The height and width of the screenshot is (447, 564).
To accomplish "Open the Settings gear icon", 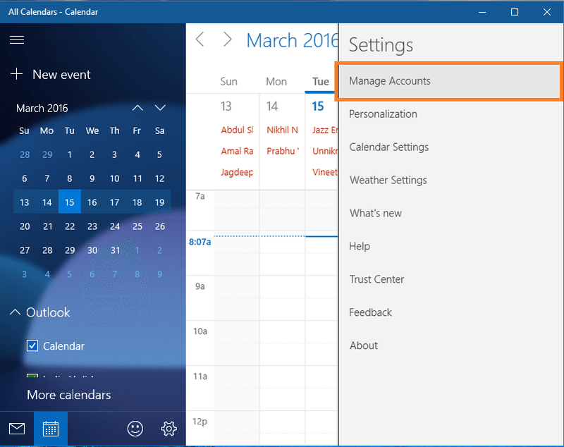I will 168,429.
